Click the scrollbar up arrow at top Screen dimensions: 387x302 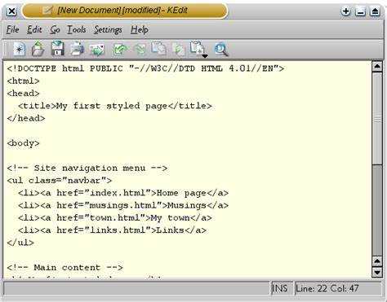pyautogui.click(x=377, y=67)
